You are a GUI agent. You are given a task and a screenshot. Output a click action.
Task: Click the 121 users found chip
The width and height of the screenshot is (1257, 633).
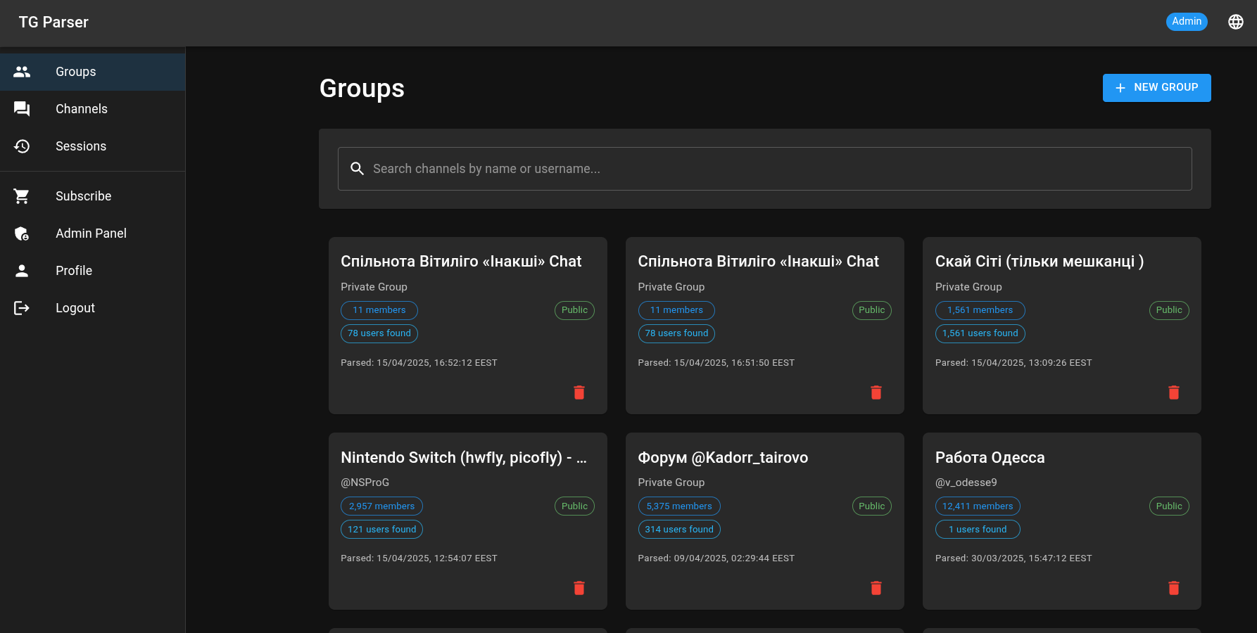point(381,530)
